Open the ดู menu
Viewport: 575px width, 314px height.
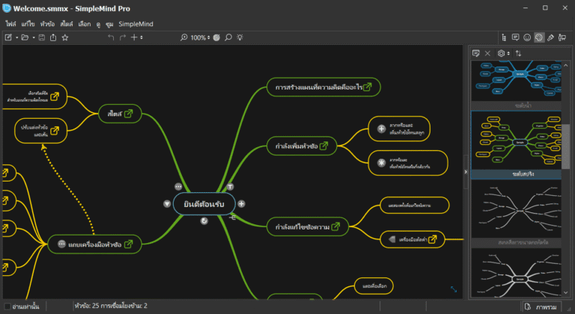98,24
